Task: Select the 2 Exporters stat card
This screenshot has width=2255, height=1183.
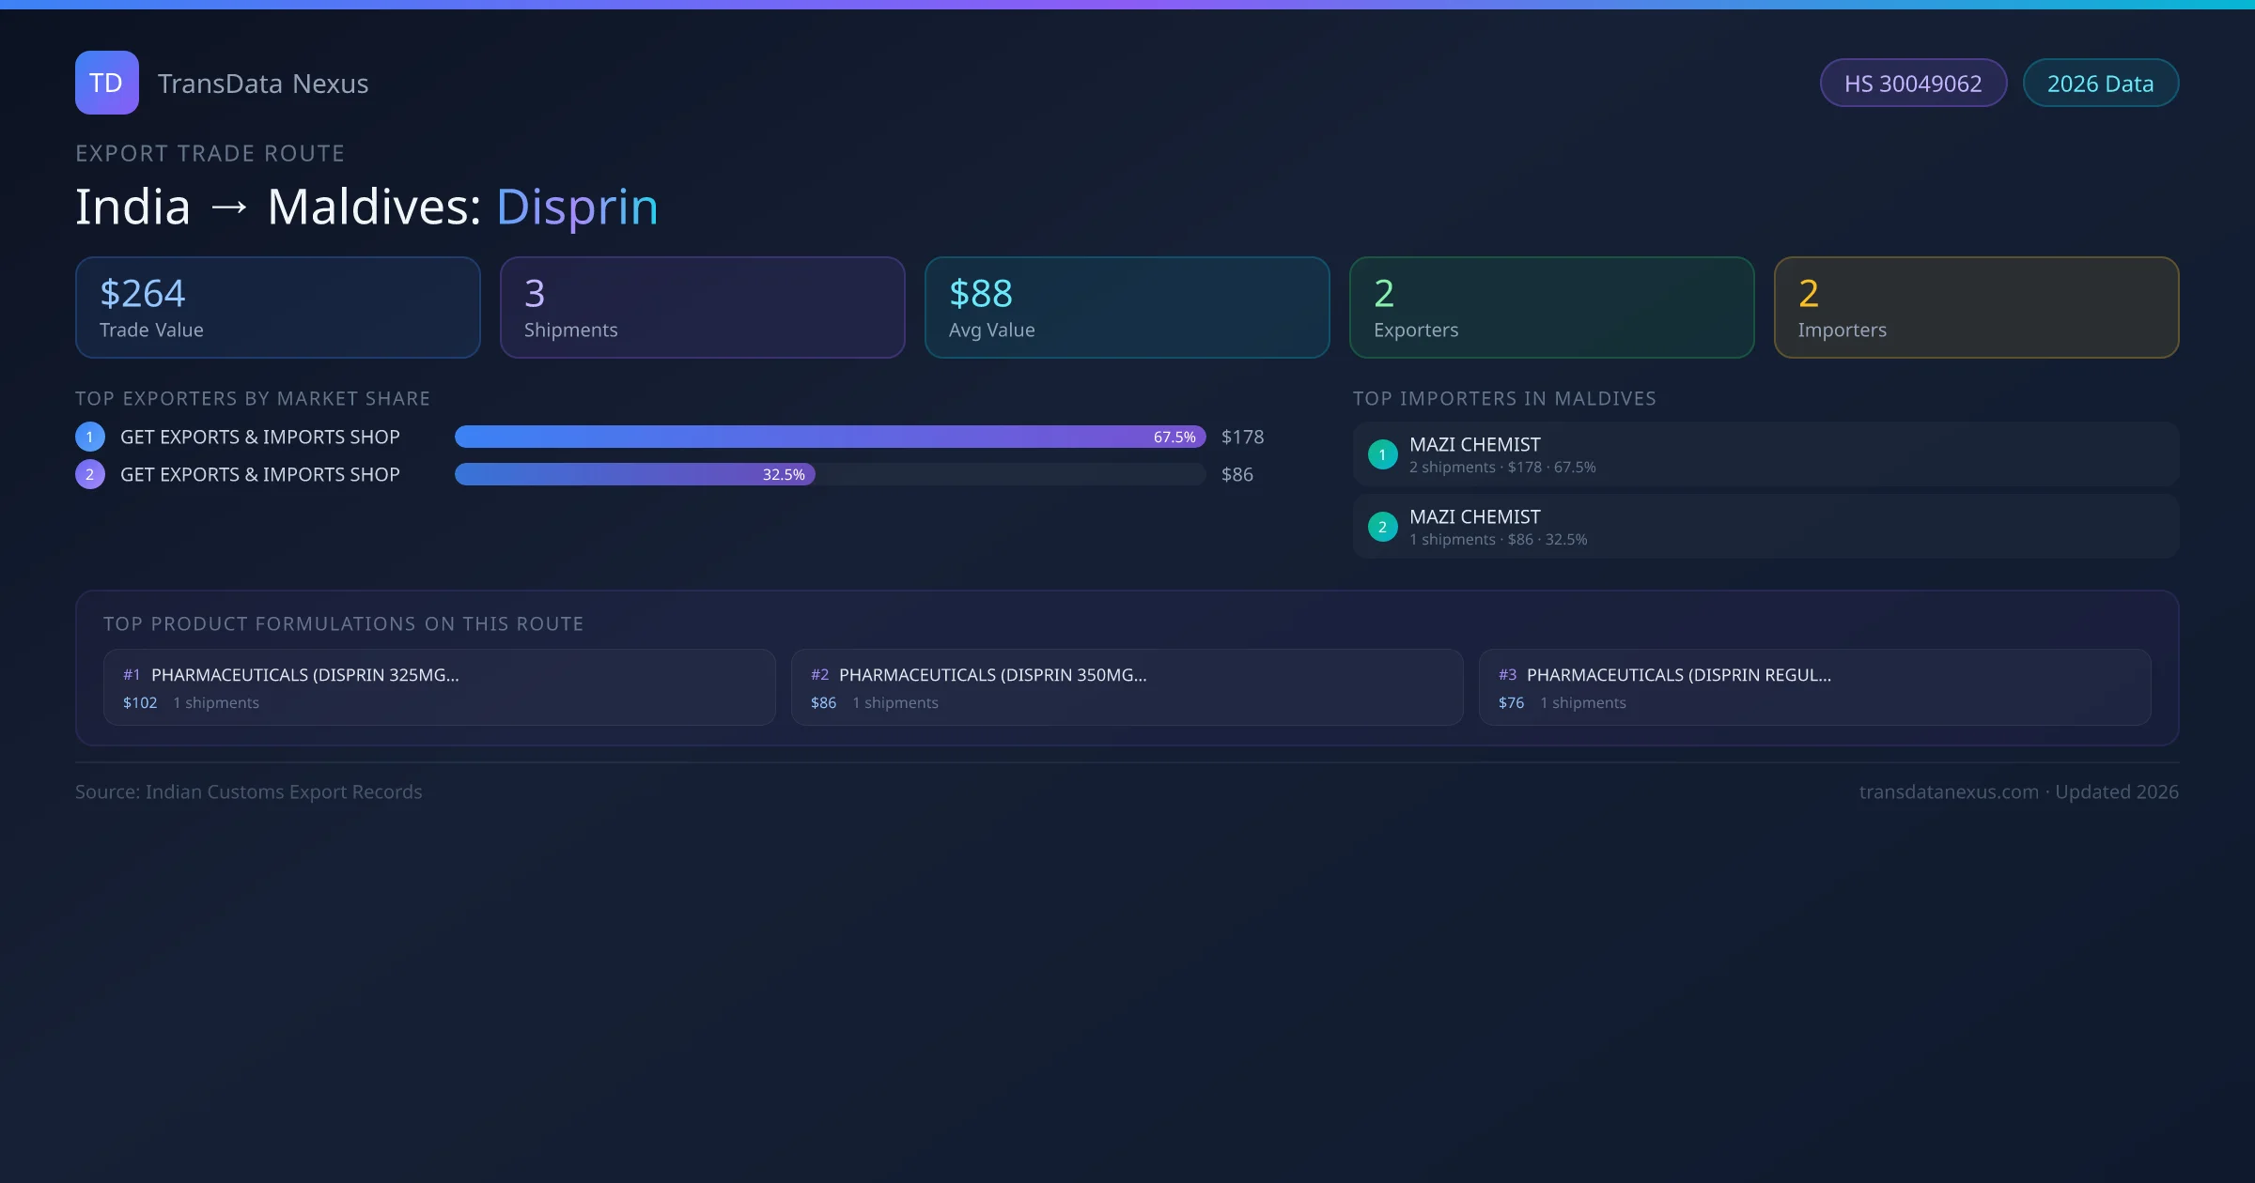Action: (x=1551, y=308)
